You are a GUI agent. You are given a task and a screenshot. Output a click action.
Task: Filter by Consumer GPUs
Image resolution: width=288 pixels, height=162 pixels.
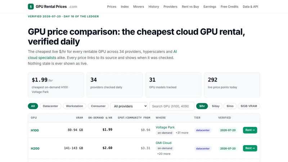98,106
